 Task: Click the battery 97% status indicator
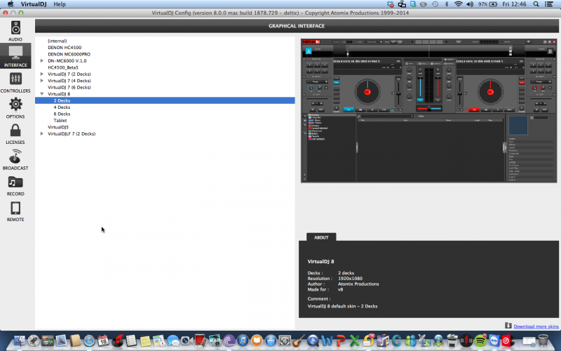click(488, 4)
